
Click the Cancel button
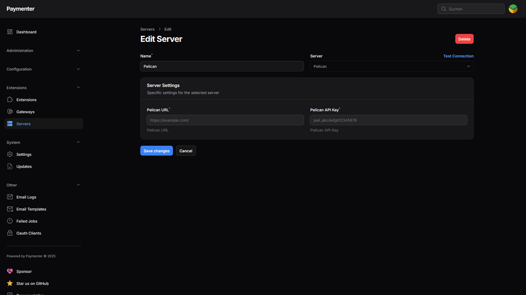pos(186,150)
